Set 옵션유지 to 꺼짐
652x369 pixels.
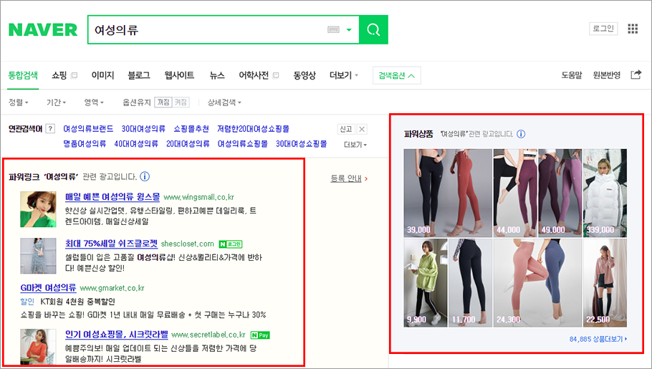click(x=163, y=102)
